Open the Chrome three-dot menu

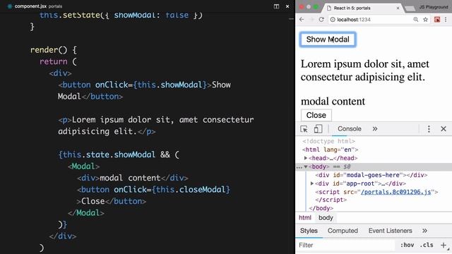446,20
